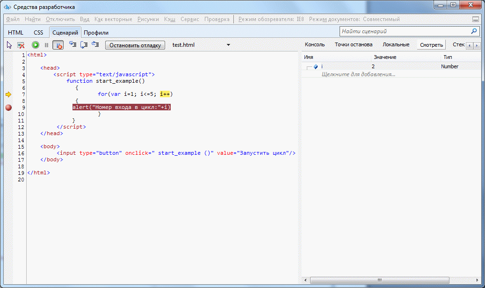The height and width of the screenshot is (288, 485).
Task: Select watch variable i row
Action: point(391,66)
